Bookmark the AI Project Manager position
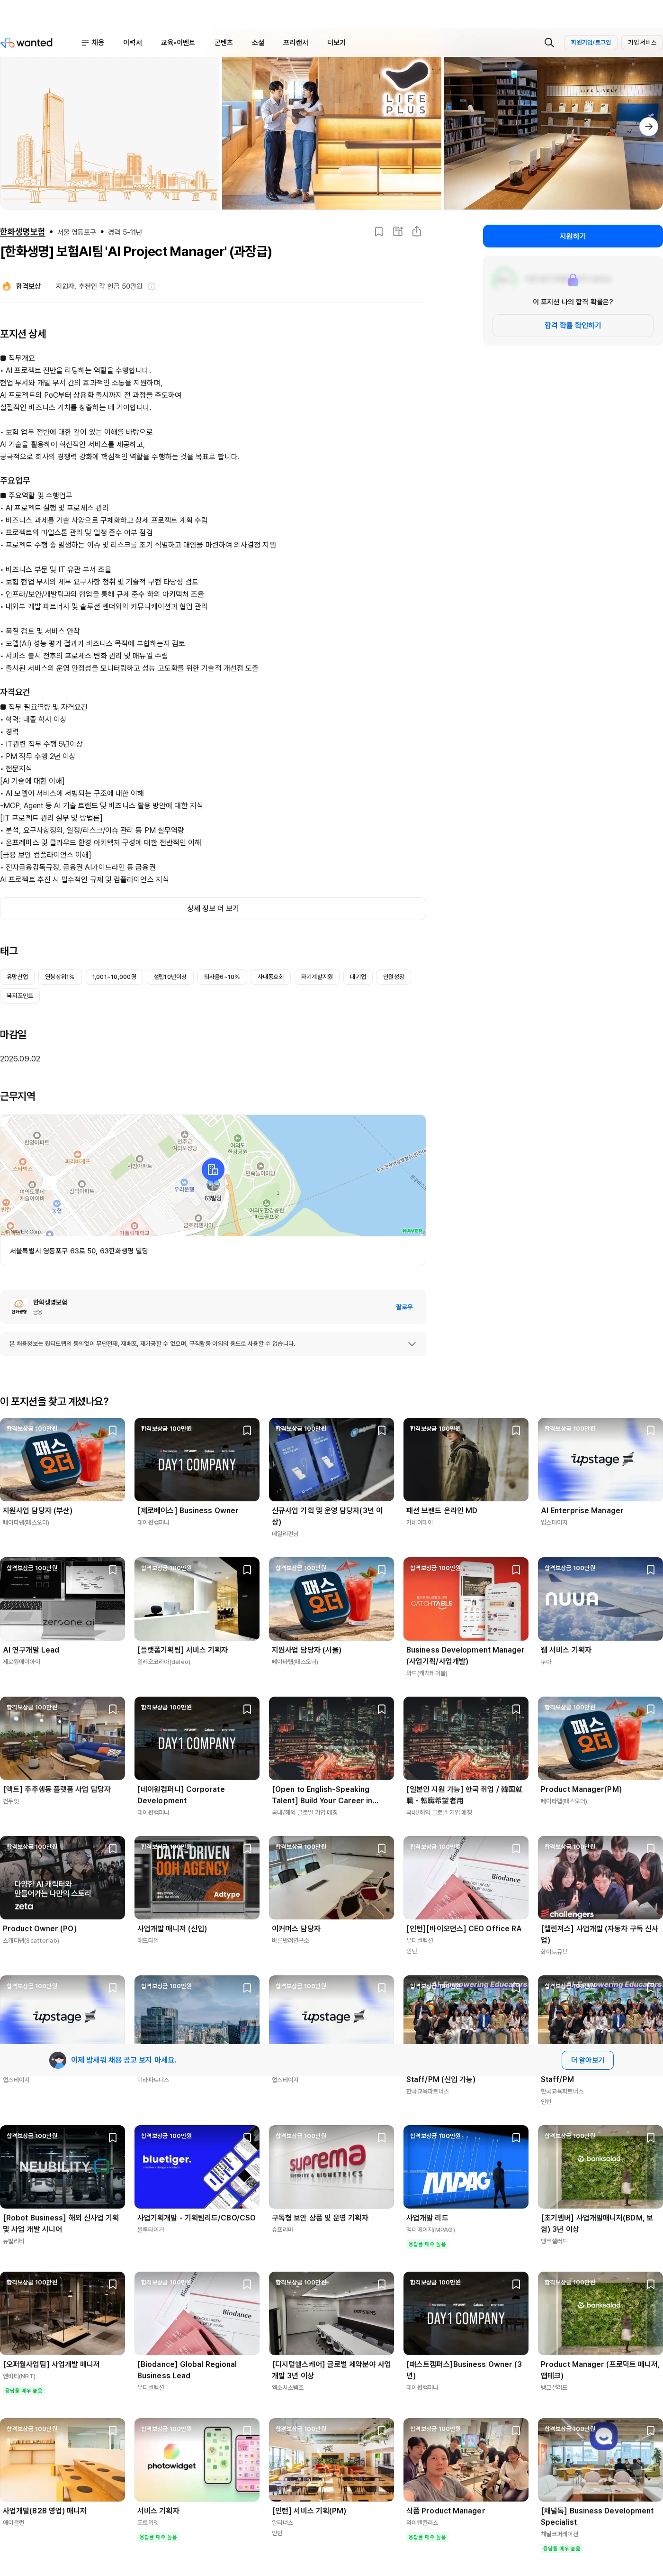This screenshot has height=2576, width=663. [x=378, y=232]
